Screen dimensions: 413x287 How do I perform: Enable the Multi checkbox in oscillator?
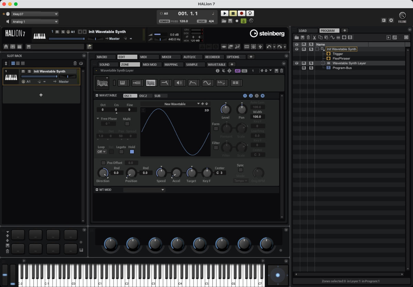127,124
